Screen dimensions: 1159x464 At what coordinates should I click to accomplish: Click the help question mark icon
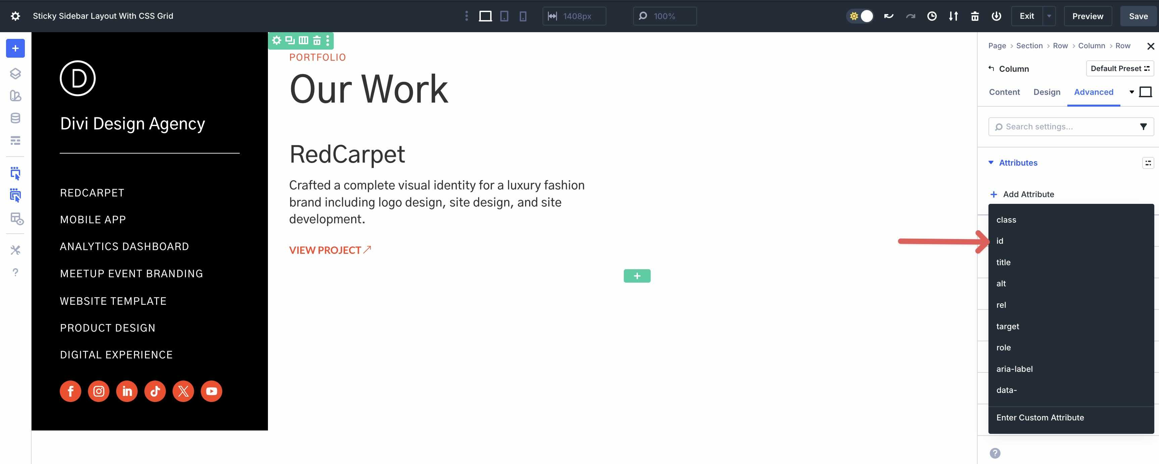[15, 272]
